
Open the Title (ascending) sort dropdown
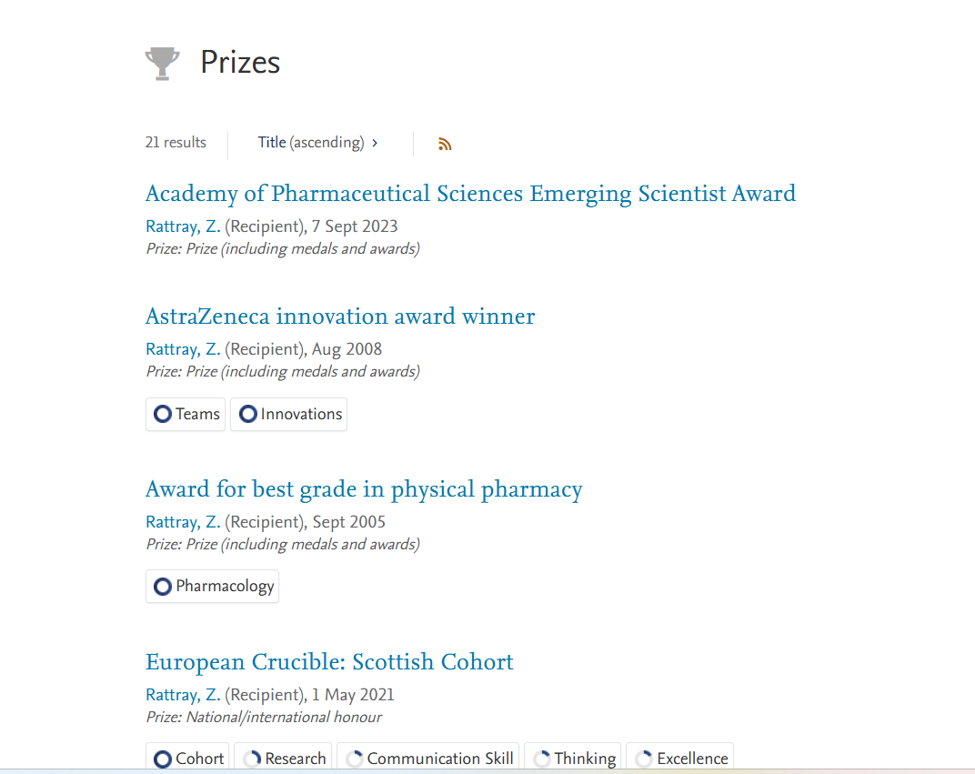311,143
